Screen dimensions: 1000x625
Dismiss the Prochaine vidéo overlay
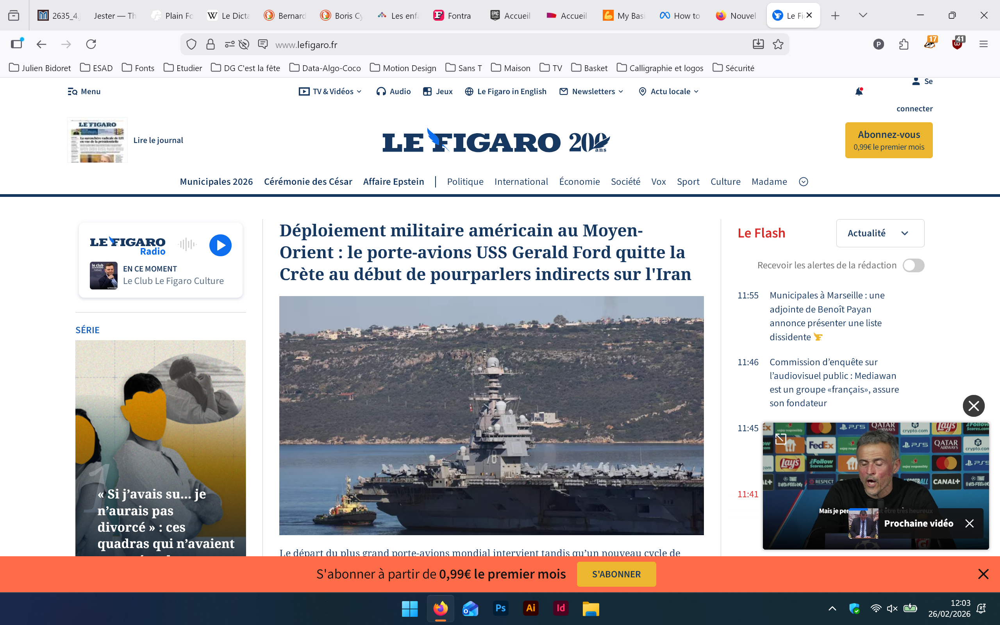tap(969, 523)
